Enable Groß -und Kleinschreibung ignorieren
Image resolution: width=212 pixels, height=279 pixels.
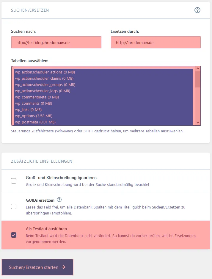(x=13, y=181)
